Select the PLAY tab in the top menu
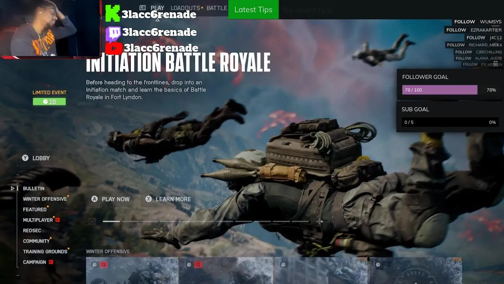This screenshot has height=284, width=504. click(157, 8)
